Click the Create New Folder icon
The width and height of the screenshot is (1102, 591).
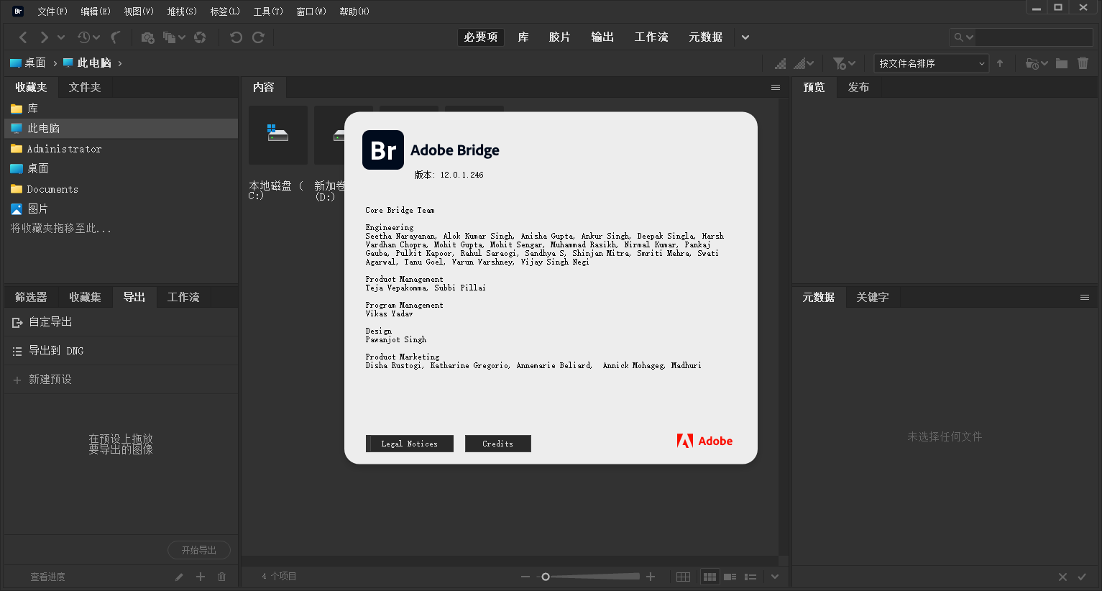coord(1061,63)
